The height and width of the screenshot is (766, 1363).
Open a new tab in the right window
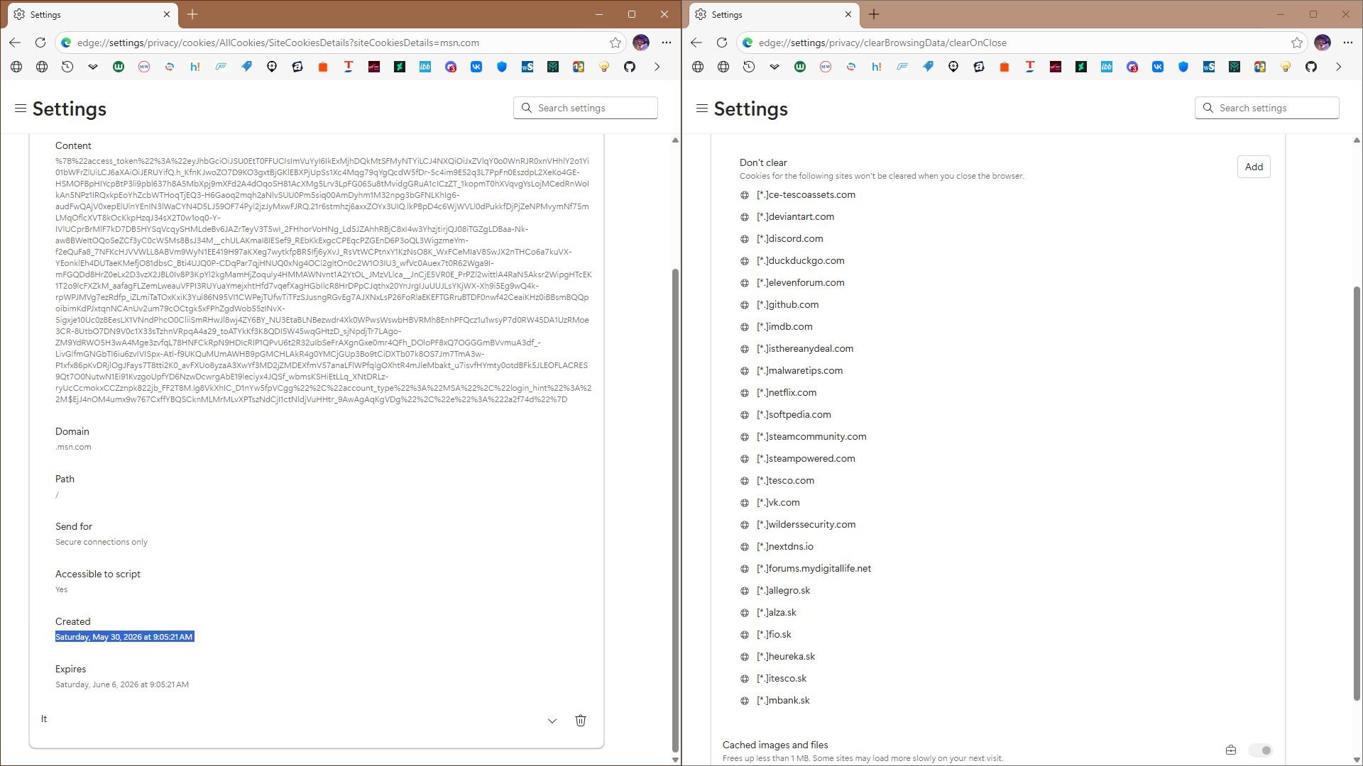(x=874, y=14)
